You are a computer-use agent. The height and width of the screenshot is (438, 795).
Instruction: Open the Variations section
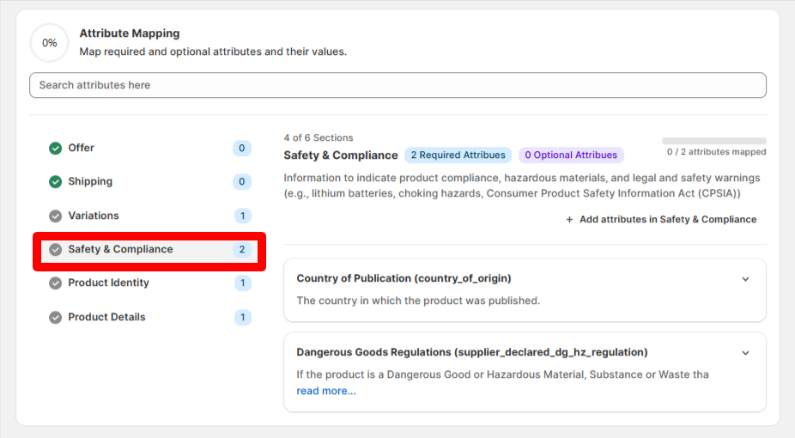(x=149, y=216)
